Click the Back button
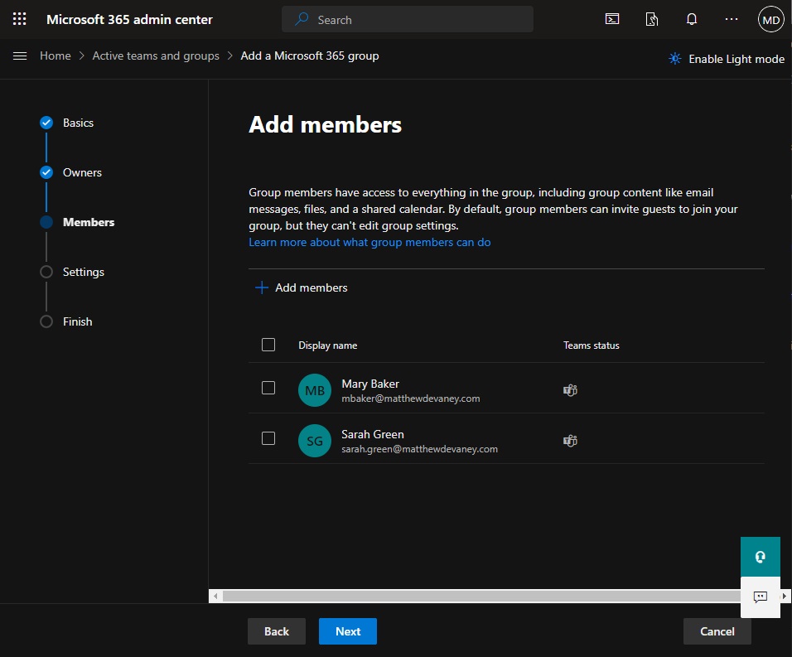 pyautogui.click(x=277, y=631)
